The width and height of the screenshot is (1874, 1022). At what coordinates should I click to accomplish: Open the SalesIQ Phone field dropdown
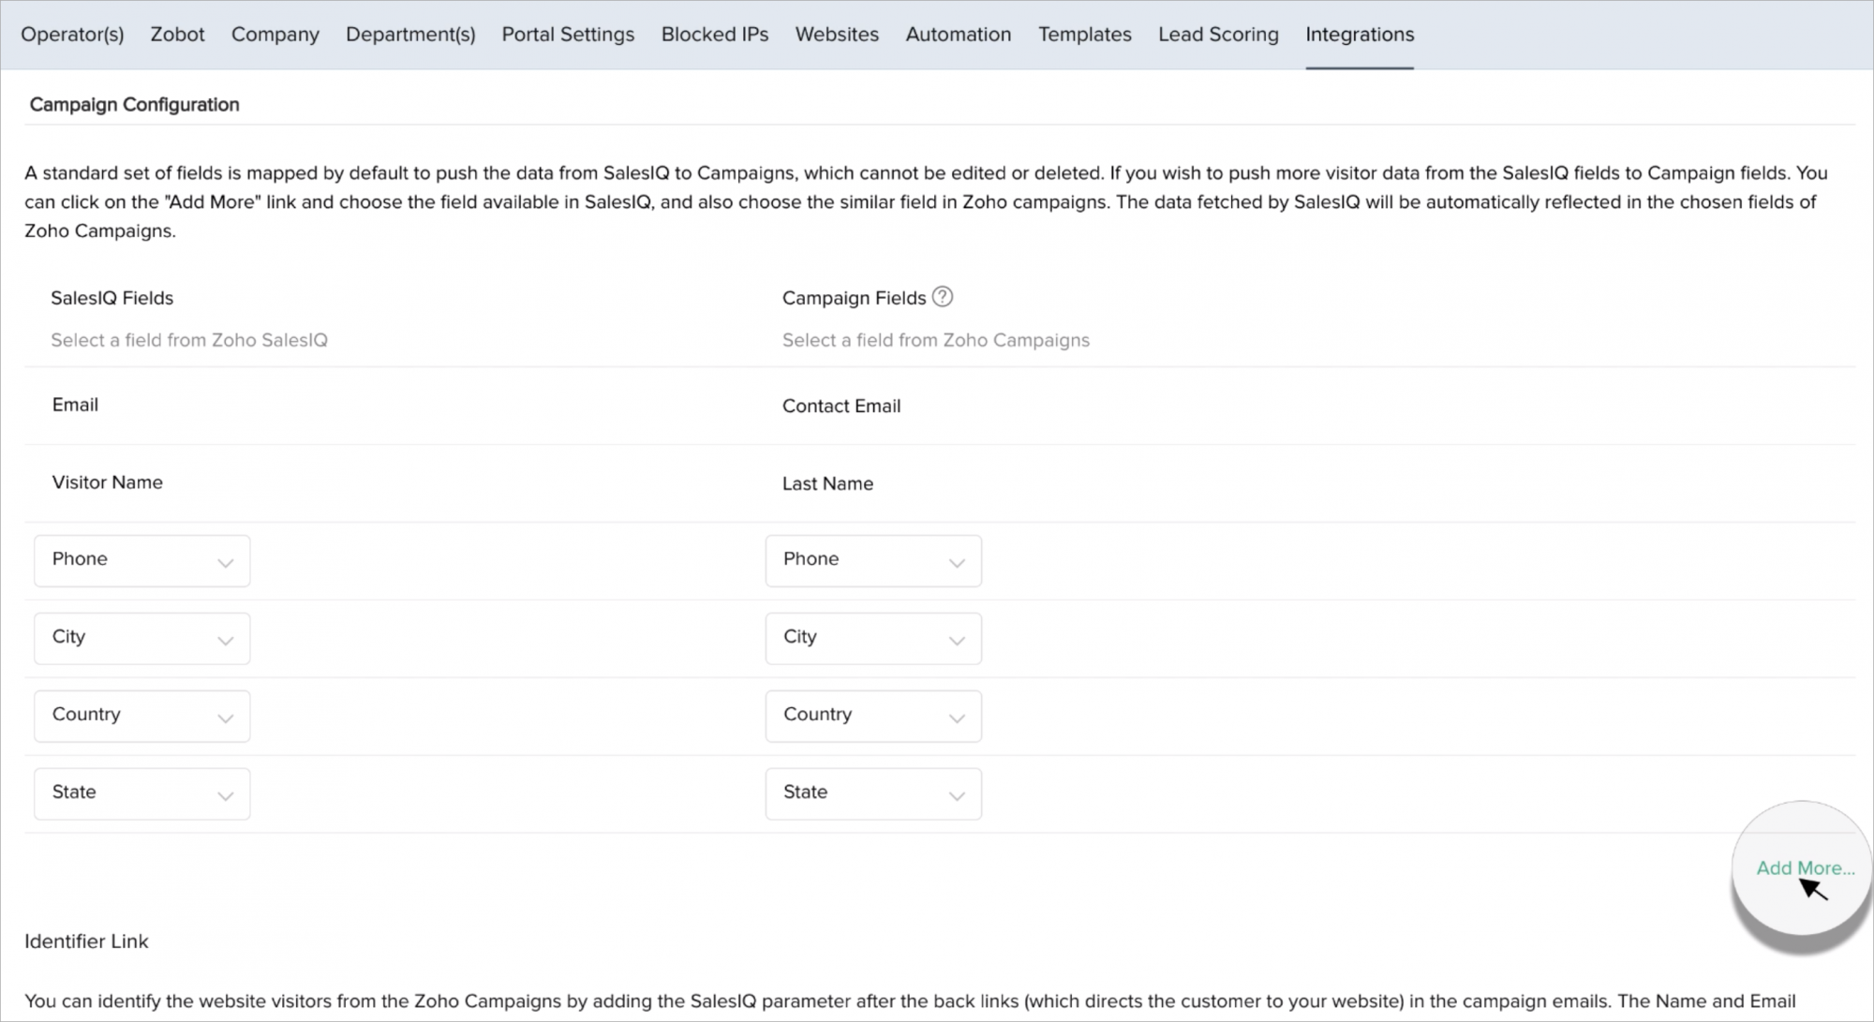pyautogui.click(x=141, y=560)
